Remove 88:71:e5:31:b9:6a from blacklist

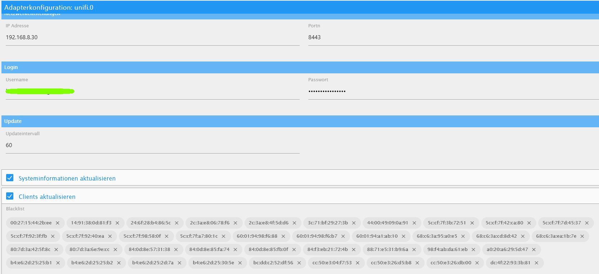[414, 250]
